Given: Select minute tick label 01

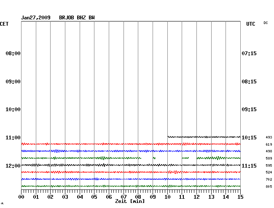Looking at the screenshot, I should tap(36, 197).
